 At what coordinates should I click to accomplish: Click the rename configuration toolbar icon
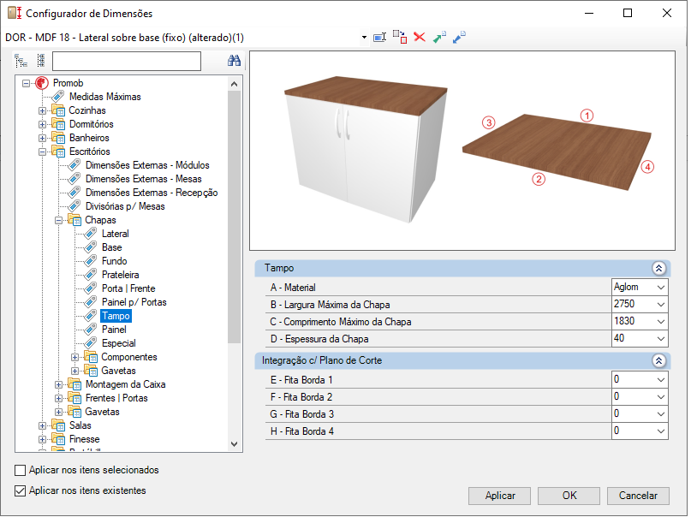(x=379, y=38)
